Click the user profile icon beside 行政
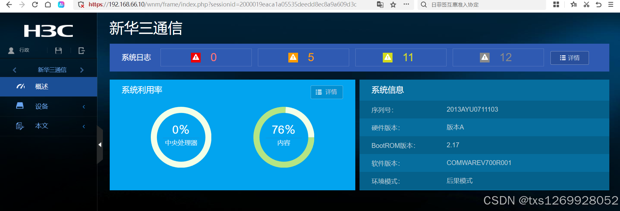The image size is (620, 211). click(x=11, y=50)
